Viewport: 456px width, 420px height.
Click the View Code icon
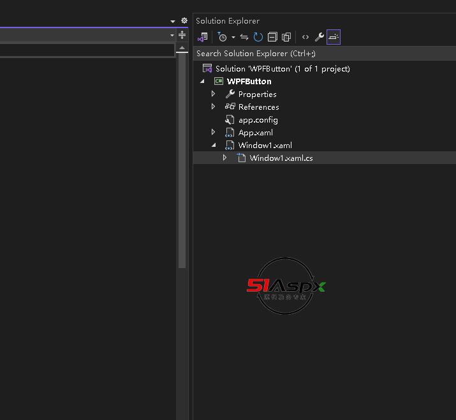point(305,38)
